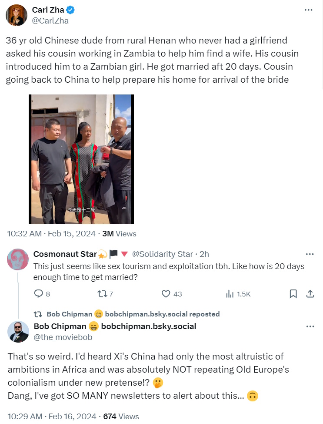
Task: Repost Cosmonaut Star's reply
Action: [101, 294]
